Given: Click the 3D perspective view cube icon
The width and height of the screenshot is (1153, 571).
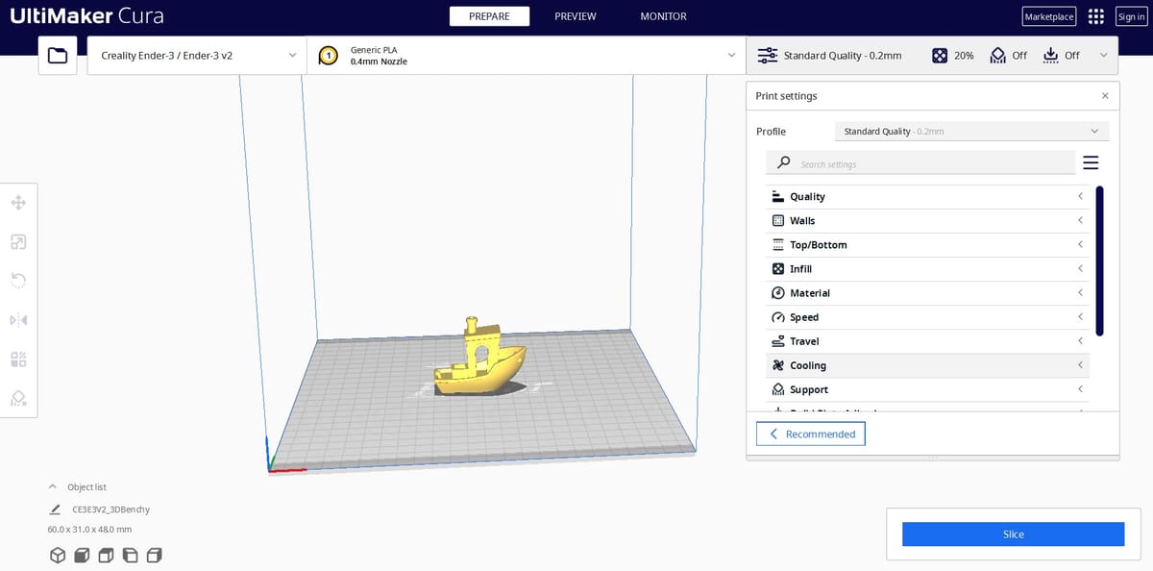Looking at the screenshot, I should [58, 555].
